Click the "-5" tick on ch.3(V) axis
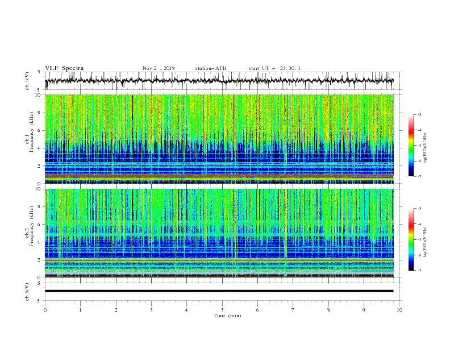The image size is (450, 348). pos(39,301)
